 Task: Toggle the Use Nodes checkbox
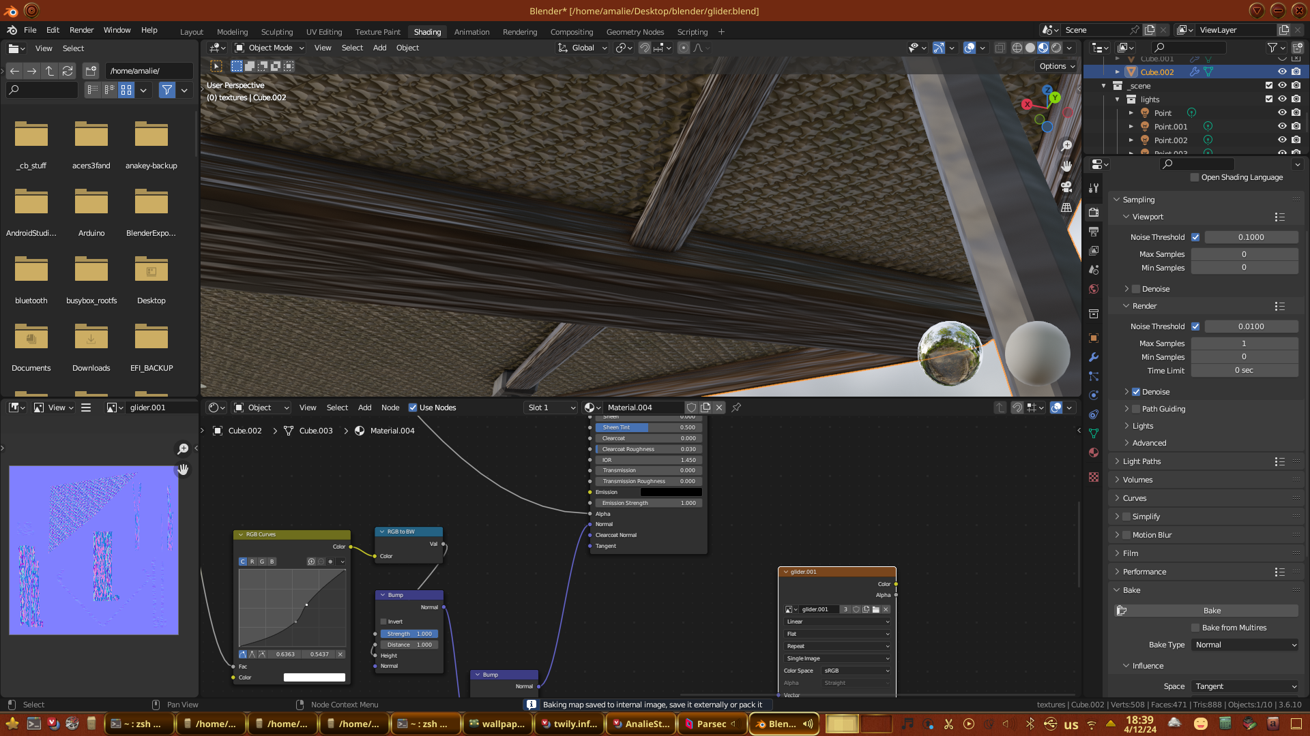click(x=413, y=408)
